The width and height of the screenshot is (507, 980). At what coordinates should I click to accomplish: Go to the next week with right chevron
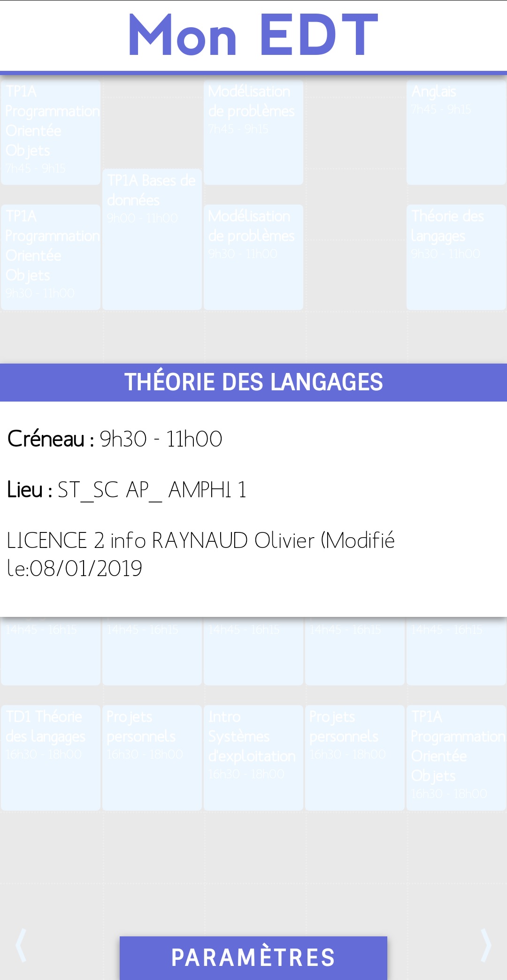click(486, 945)
